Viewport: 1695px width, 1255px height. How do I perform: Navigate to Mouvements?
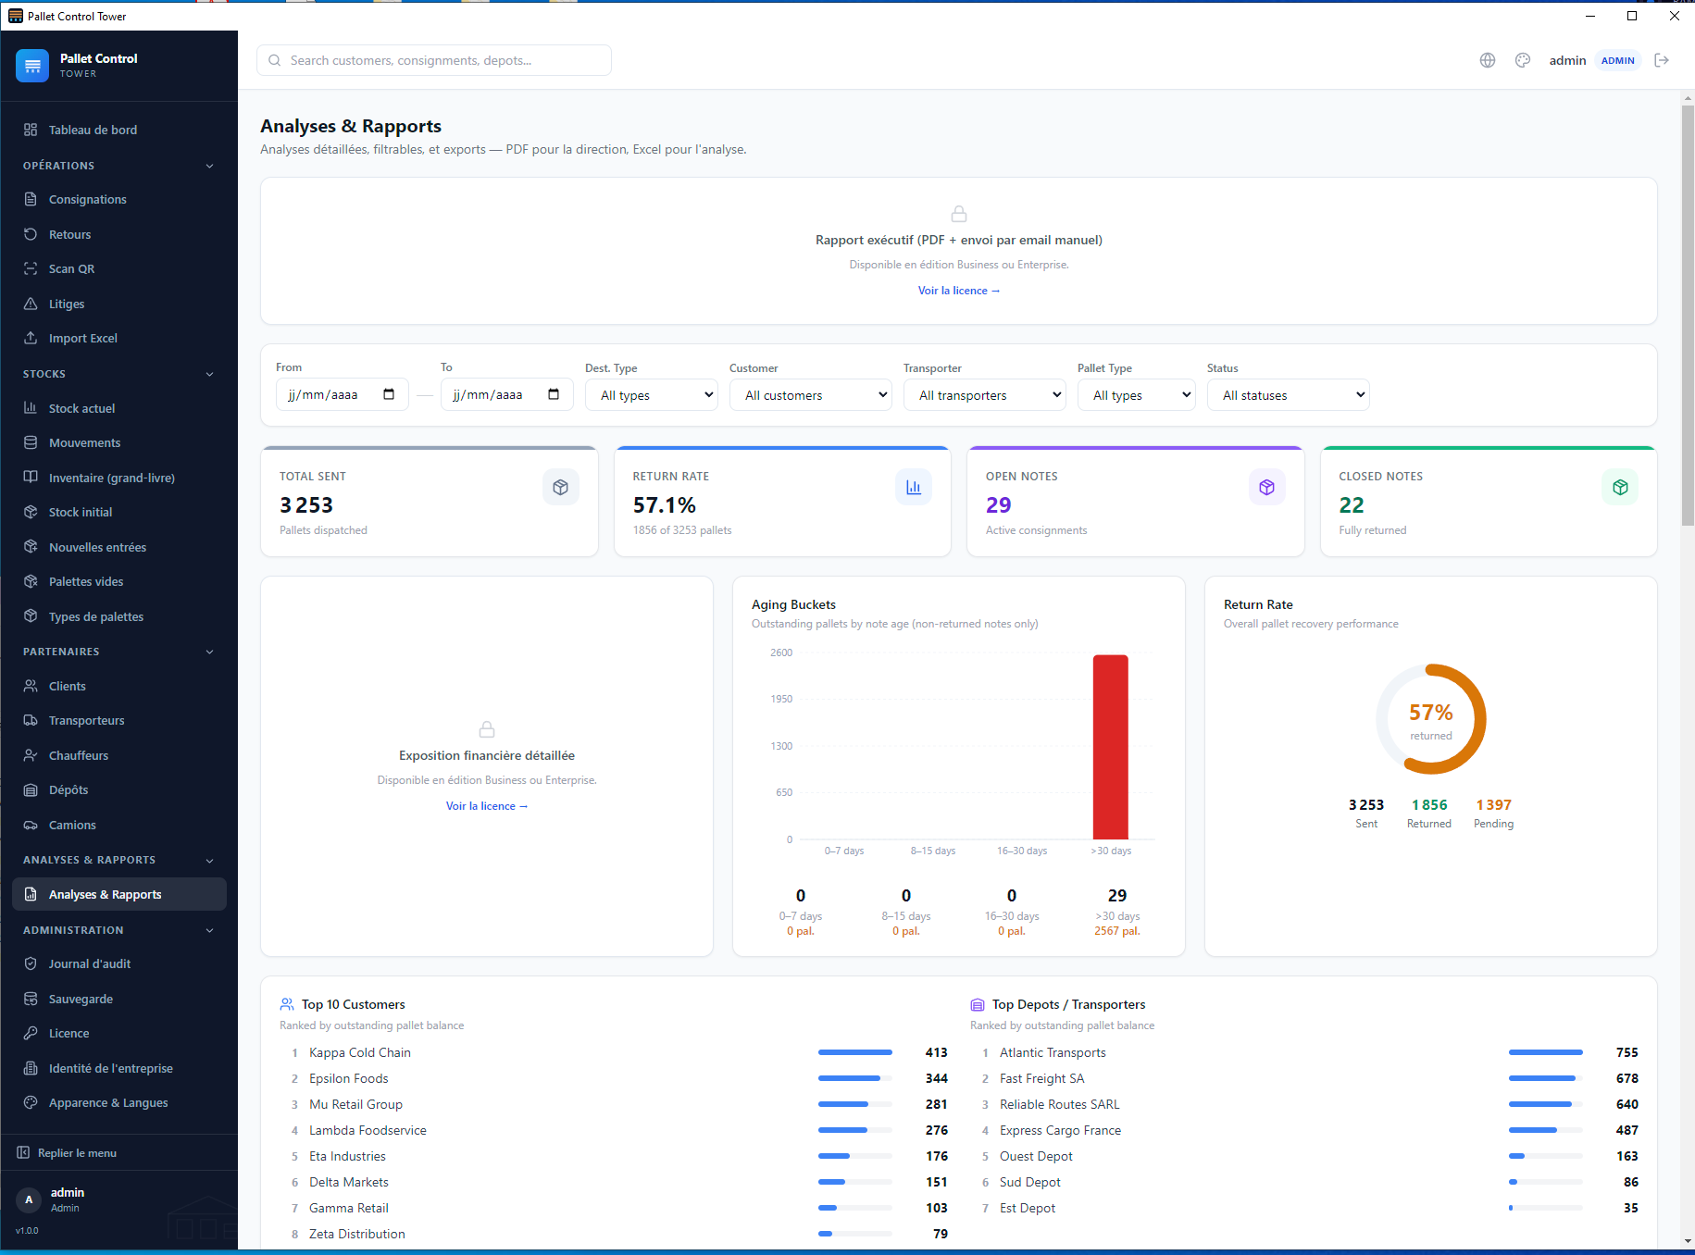[x=118, y=442]
